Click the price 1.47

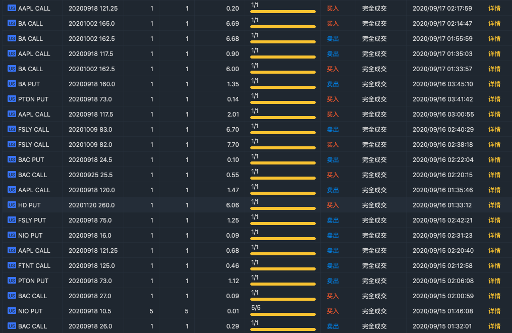[233, 190]
